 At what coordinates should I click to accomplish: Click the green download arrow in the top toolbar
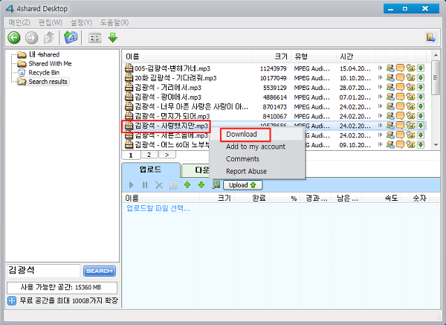(113, 38)
